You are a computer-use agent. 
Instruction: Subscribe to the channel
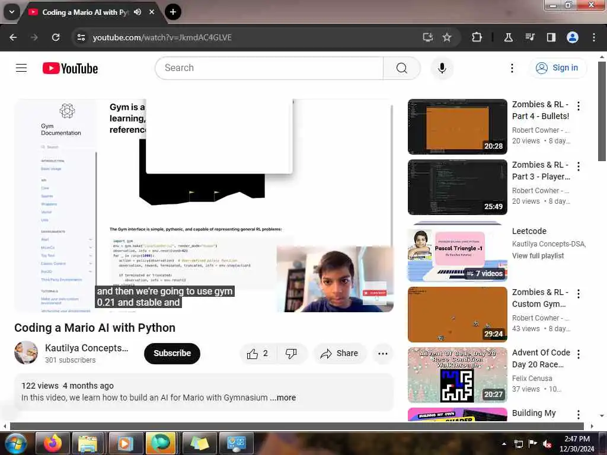tap(172, 353)
